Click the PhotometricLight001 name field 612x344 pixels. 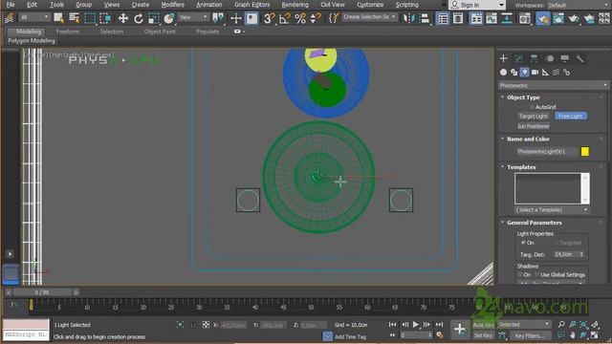pyautogui.click(x=546, y=151)
